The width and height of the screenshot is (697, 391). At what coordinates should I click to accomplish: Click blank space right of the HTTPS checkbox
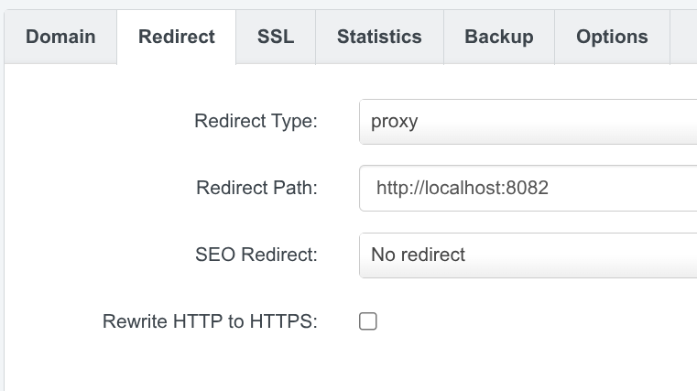[531, 321]
